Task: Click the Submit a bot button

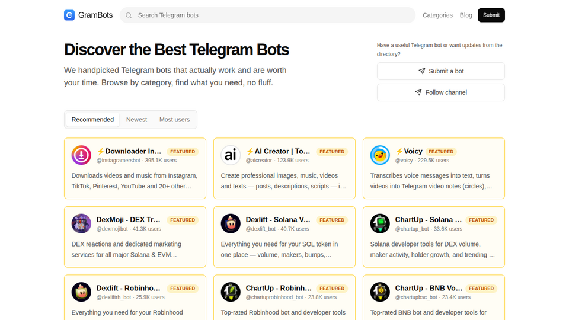Action: click(x=441, y=71)
